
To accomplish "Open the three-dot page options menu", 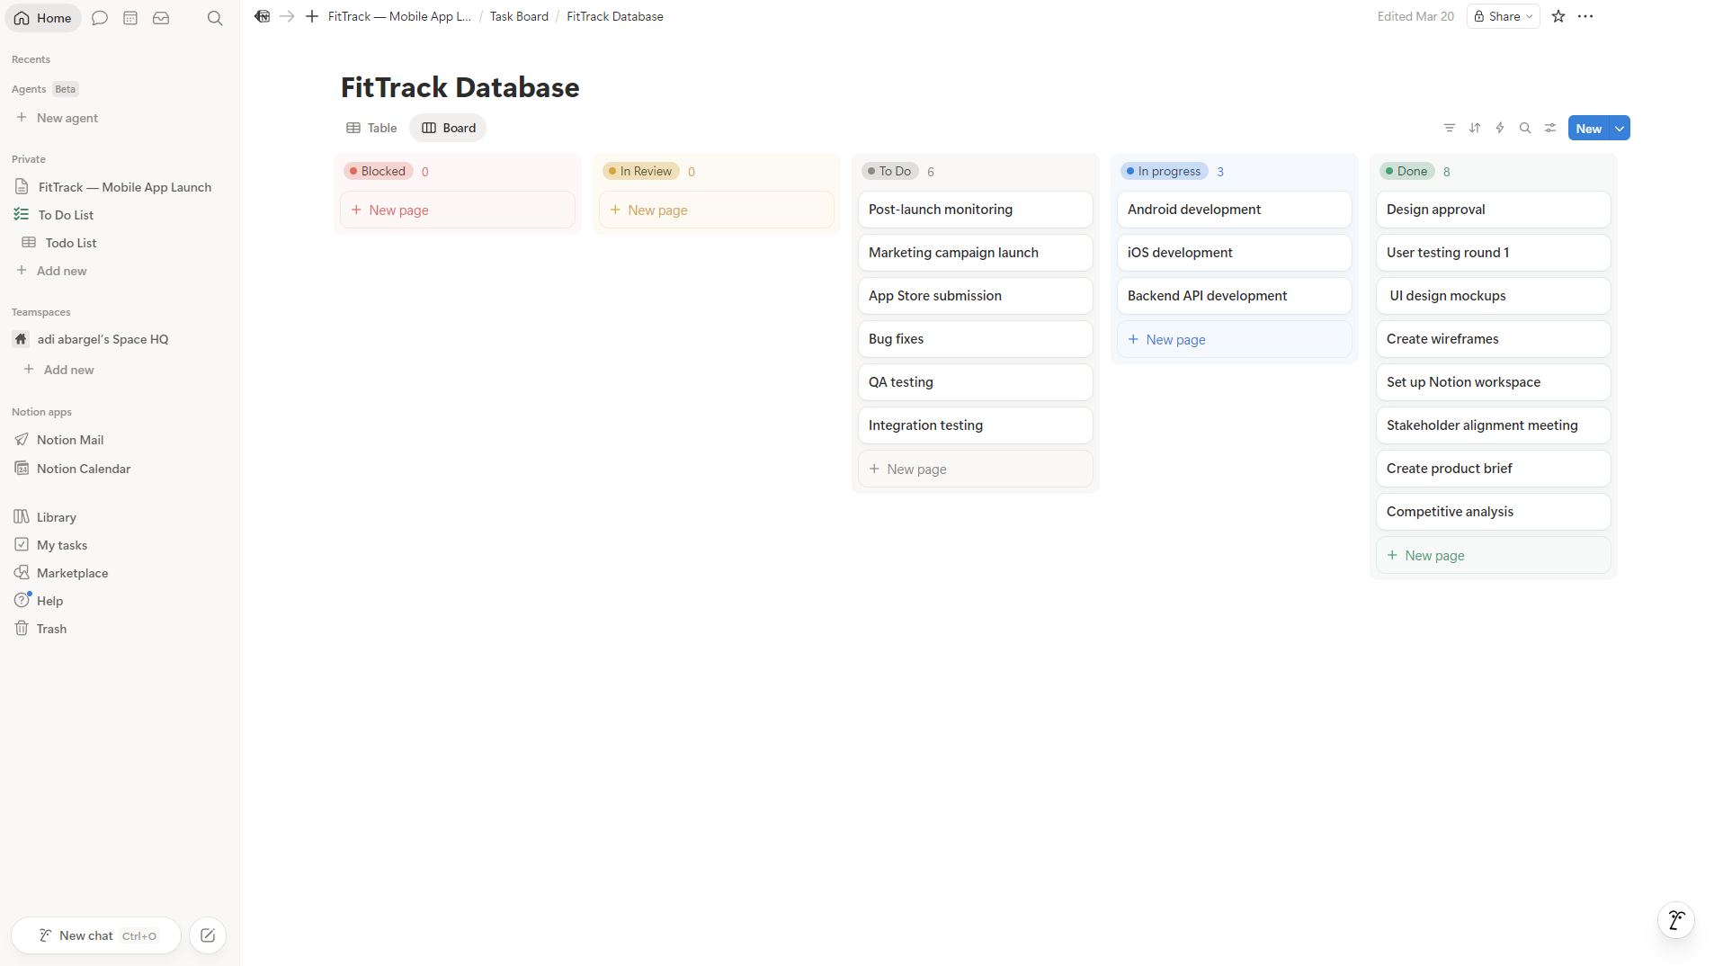I will (1585, 16).
